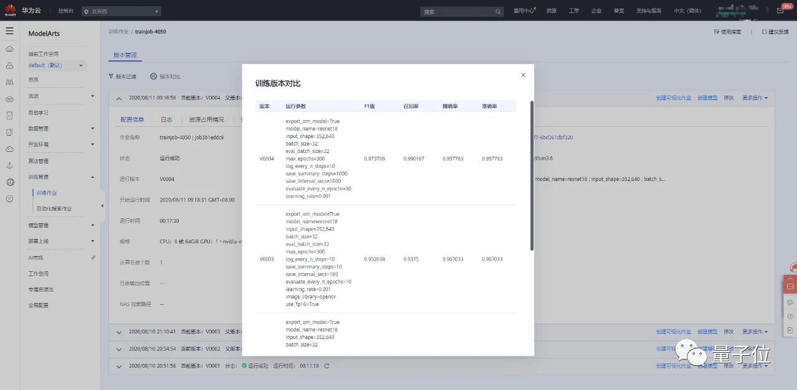Click the 使用指南 link
The image size is (797, 390).
point(727,32)
